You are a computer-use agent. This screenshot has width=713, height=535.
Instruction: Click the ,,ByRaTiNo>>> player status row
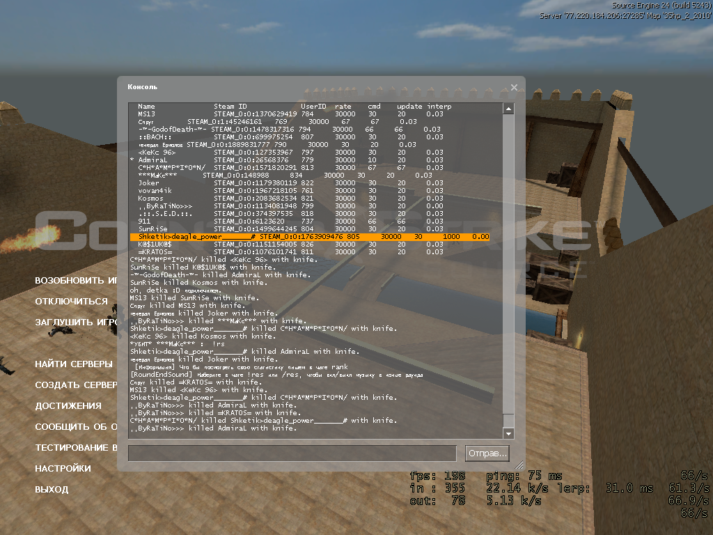290,206
